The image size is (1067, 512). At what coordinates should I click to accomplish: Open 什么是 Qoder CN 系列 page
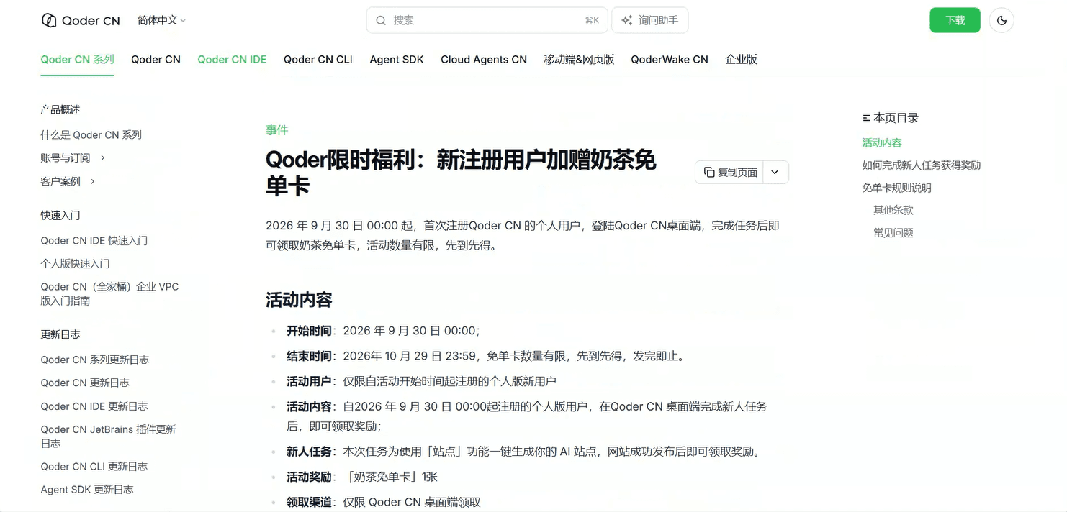click(x=91, y=134)
